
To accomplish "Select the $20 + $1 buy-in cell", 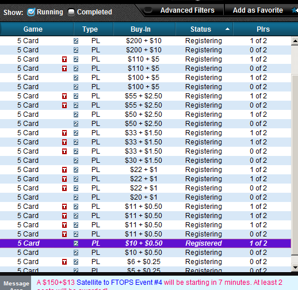I will [x=144, y=197].
